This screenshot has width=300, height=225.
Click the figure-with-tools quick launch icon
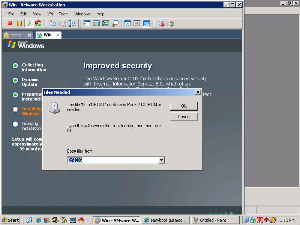55,220
